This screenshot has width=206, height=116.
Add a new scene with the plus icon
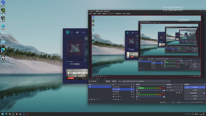pyautogui.click(x=89, y=100)
